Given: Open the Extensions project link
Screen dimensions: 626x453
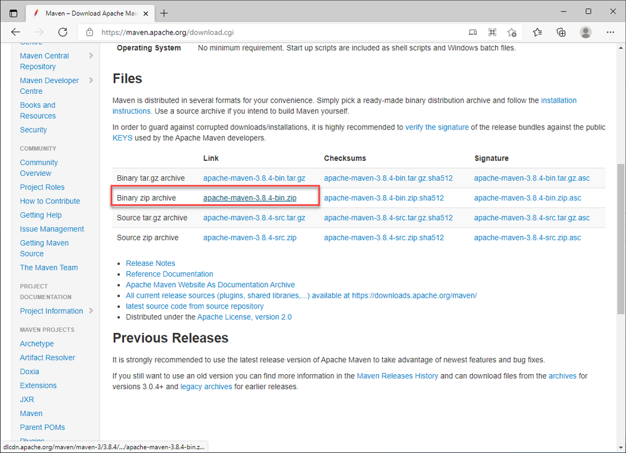Looking at the screenshot, I should click(x=38, y=385).
